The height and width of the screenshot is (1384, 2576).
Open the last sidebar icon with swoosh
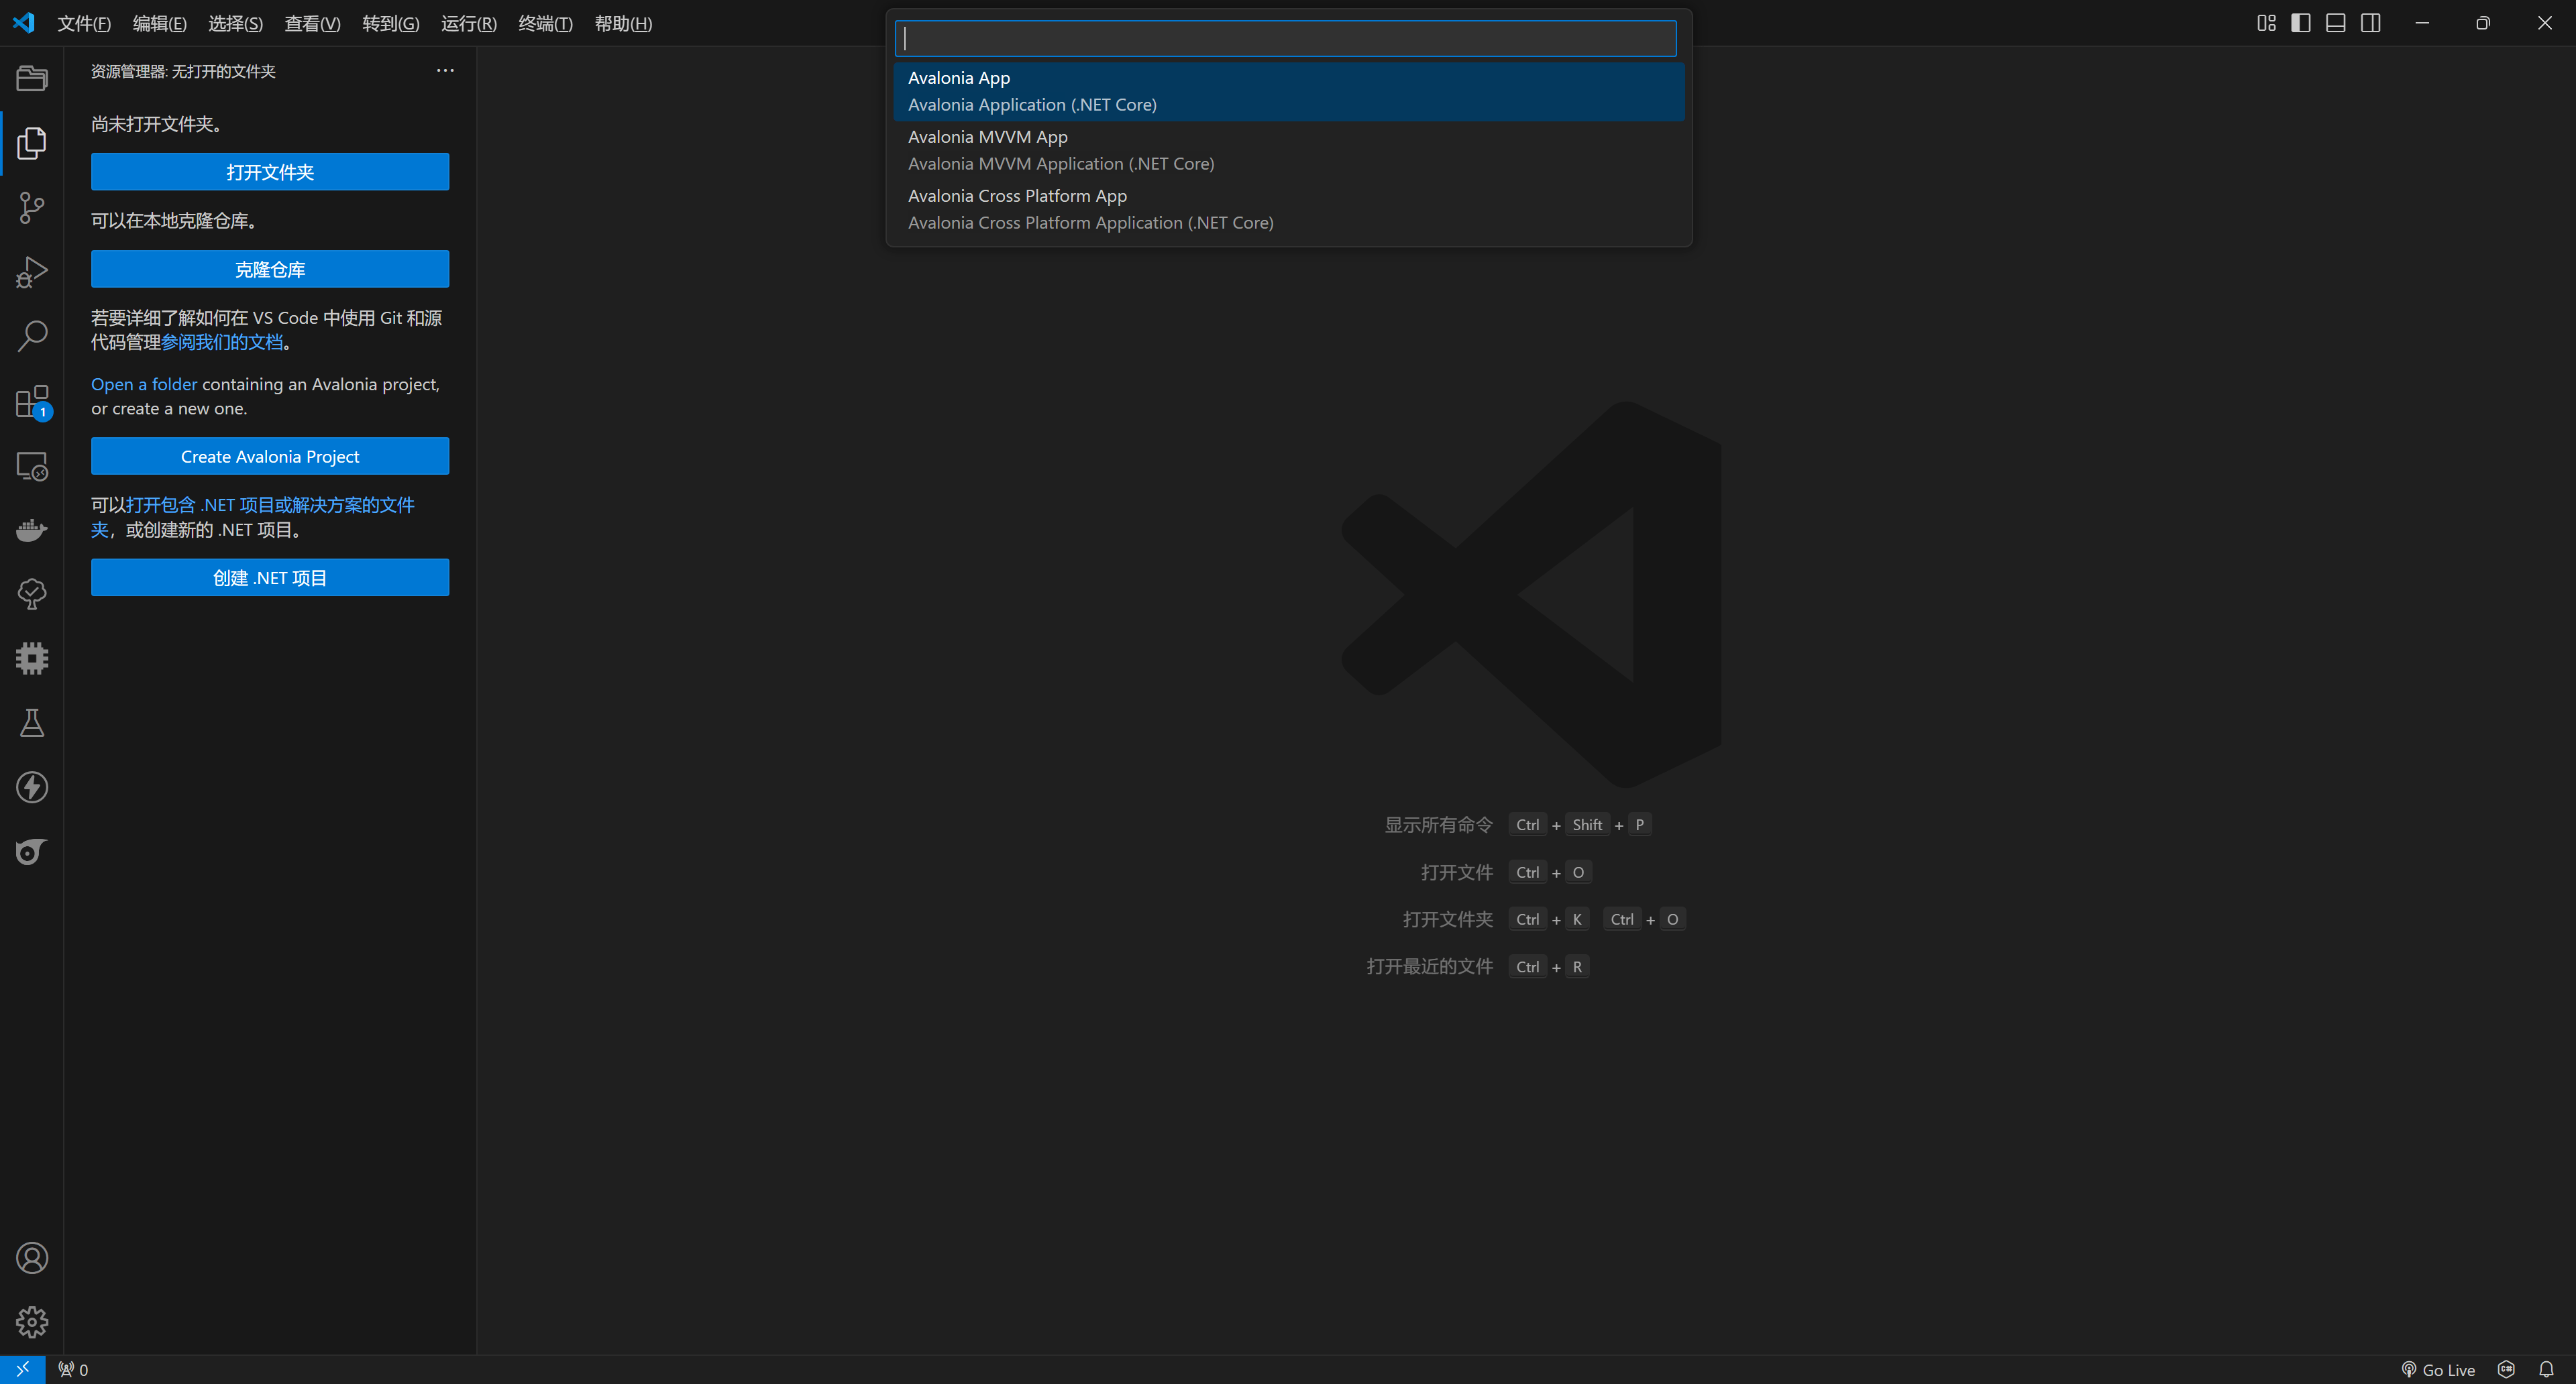(32, 852)
